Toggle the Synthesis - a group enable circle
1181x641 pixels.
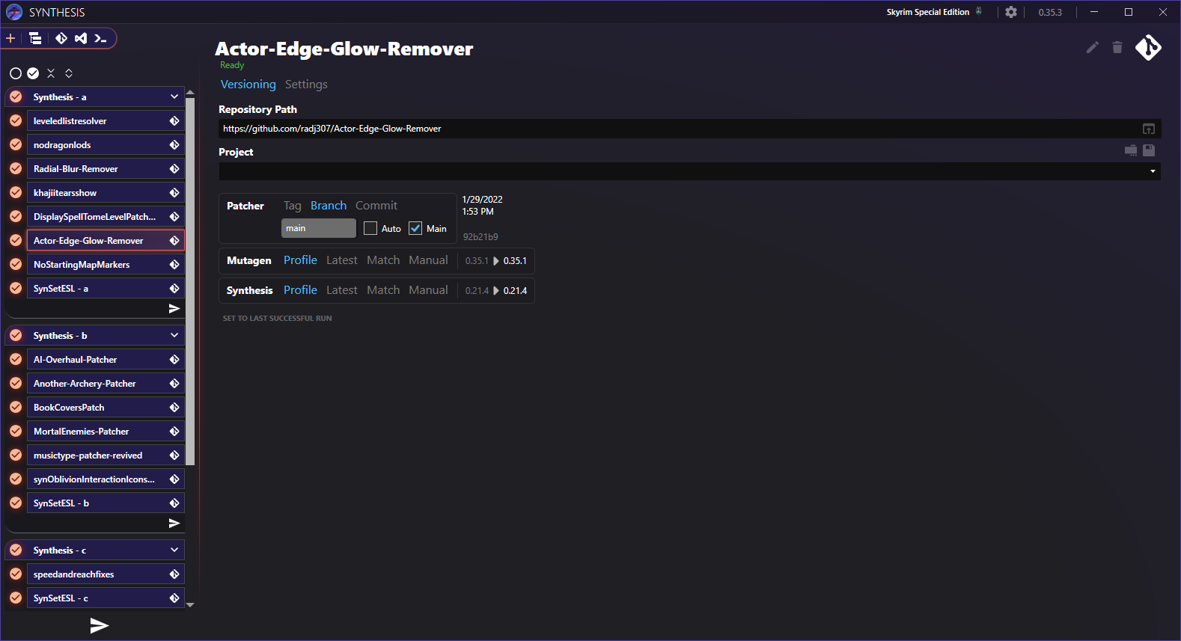(x=16, y=96)
